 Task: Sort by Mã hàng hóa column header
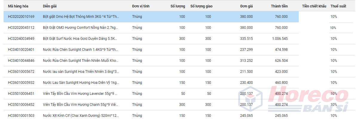click(x=19, y=6)
